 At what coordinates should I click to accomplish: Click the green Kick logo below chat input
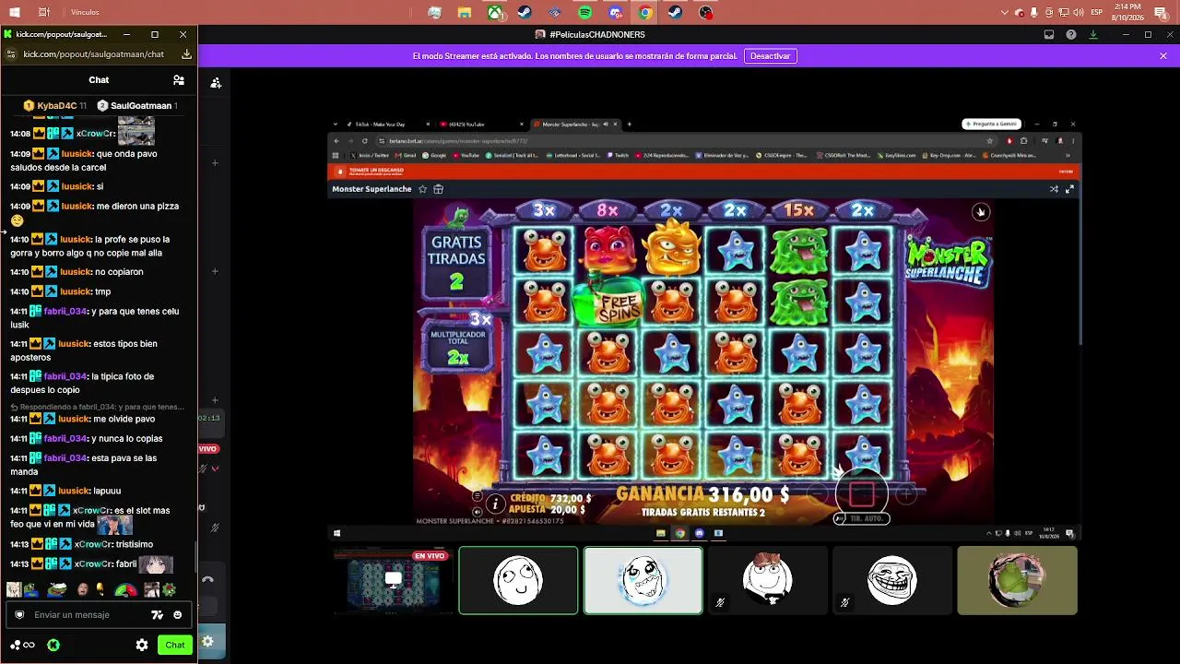click(53, 645)
